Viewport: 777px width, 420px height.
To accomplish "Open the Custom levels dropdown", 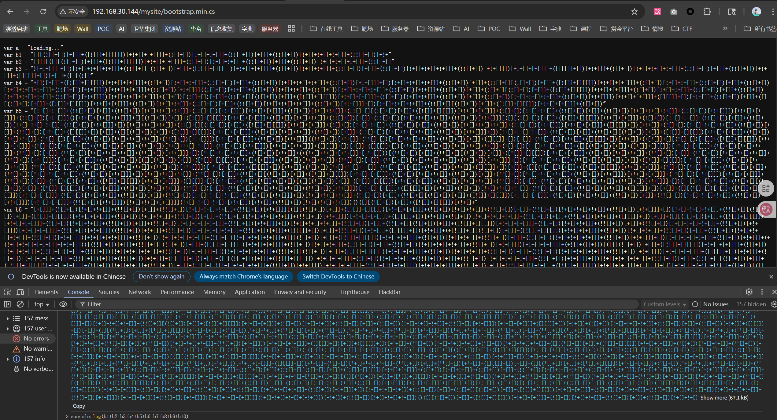I will tap(665, 304).
